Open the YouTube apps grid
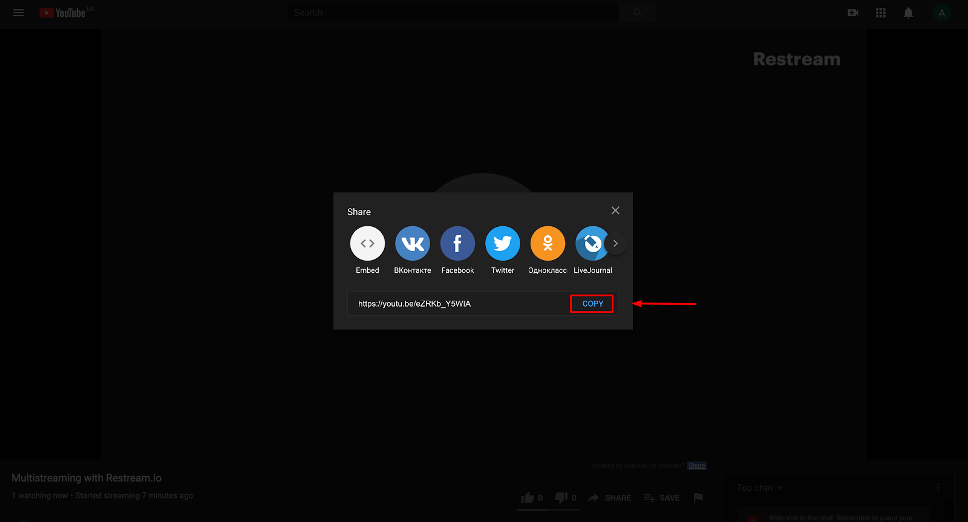Screen dimensions: 968x522 tap(881, 13)
